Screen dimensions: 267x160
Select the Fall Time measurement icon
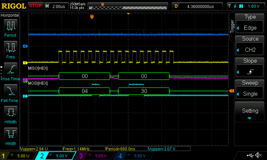click(x=11, y=91)
